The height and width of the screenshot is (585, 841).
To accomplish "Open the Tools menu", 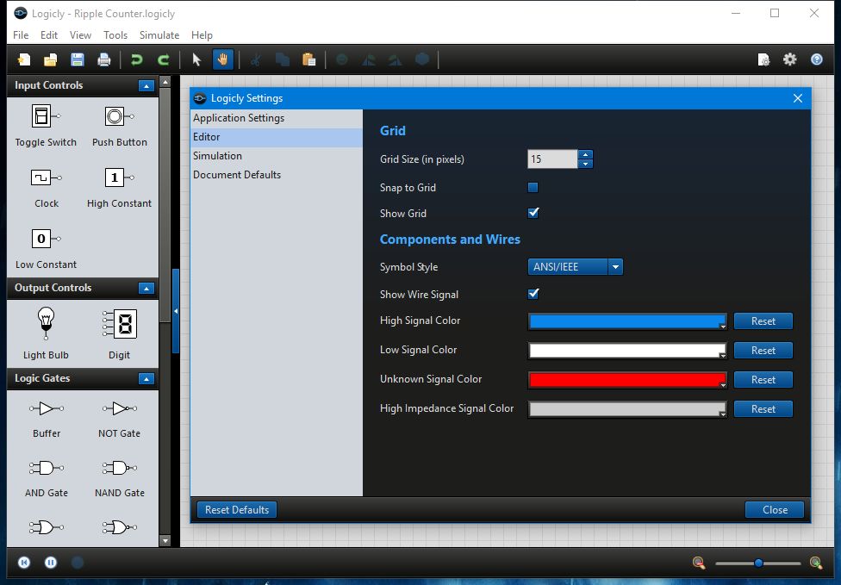I will (x=115, y=34).
